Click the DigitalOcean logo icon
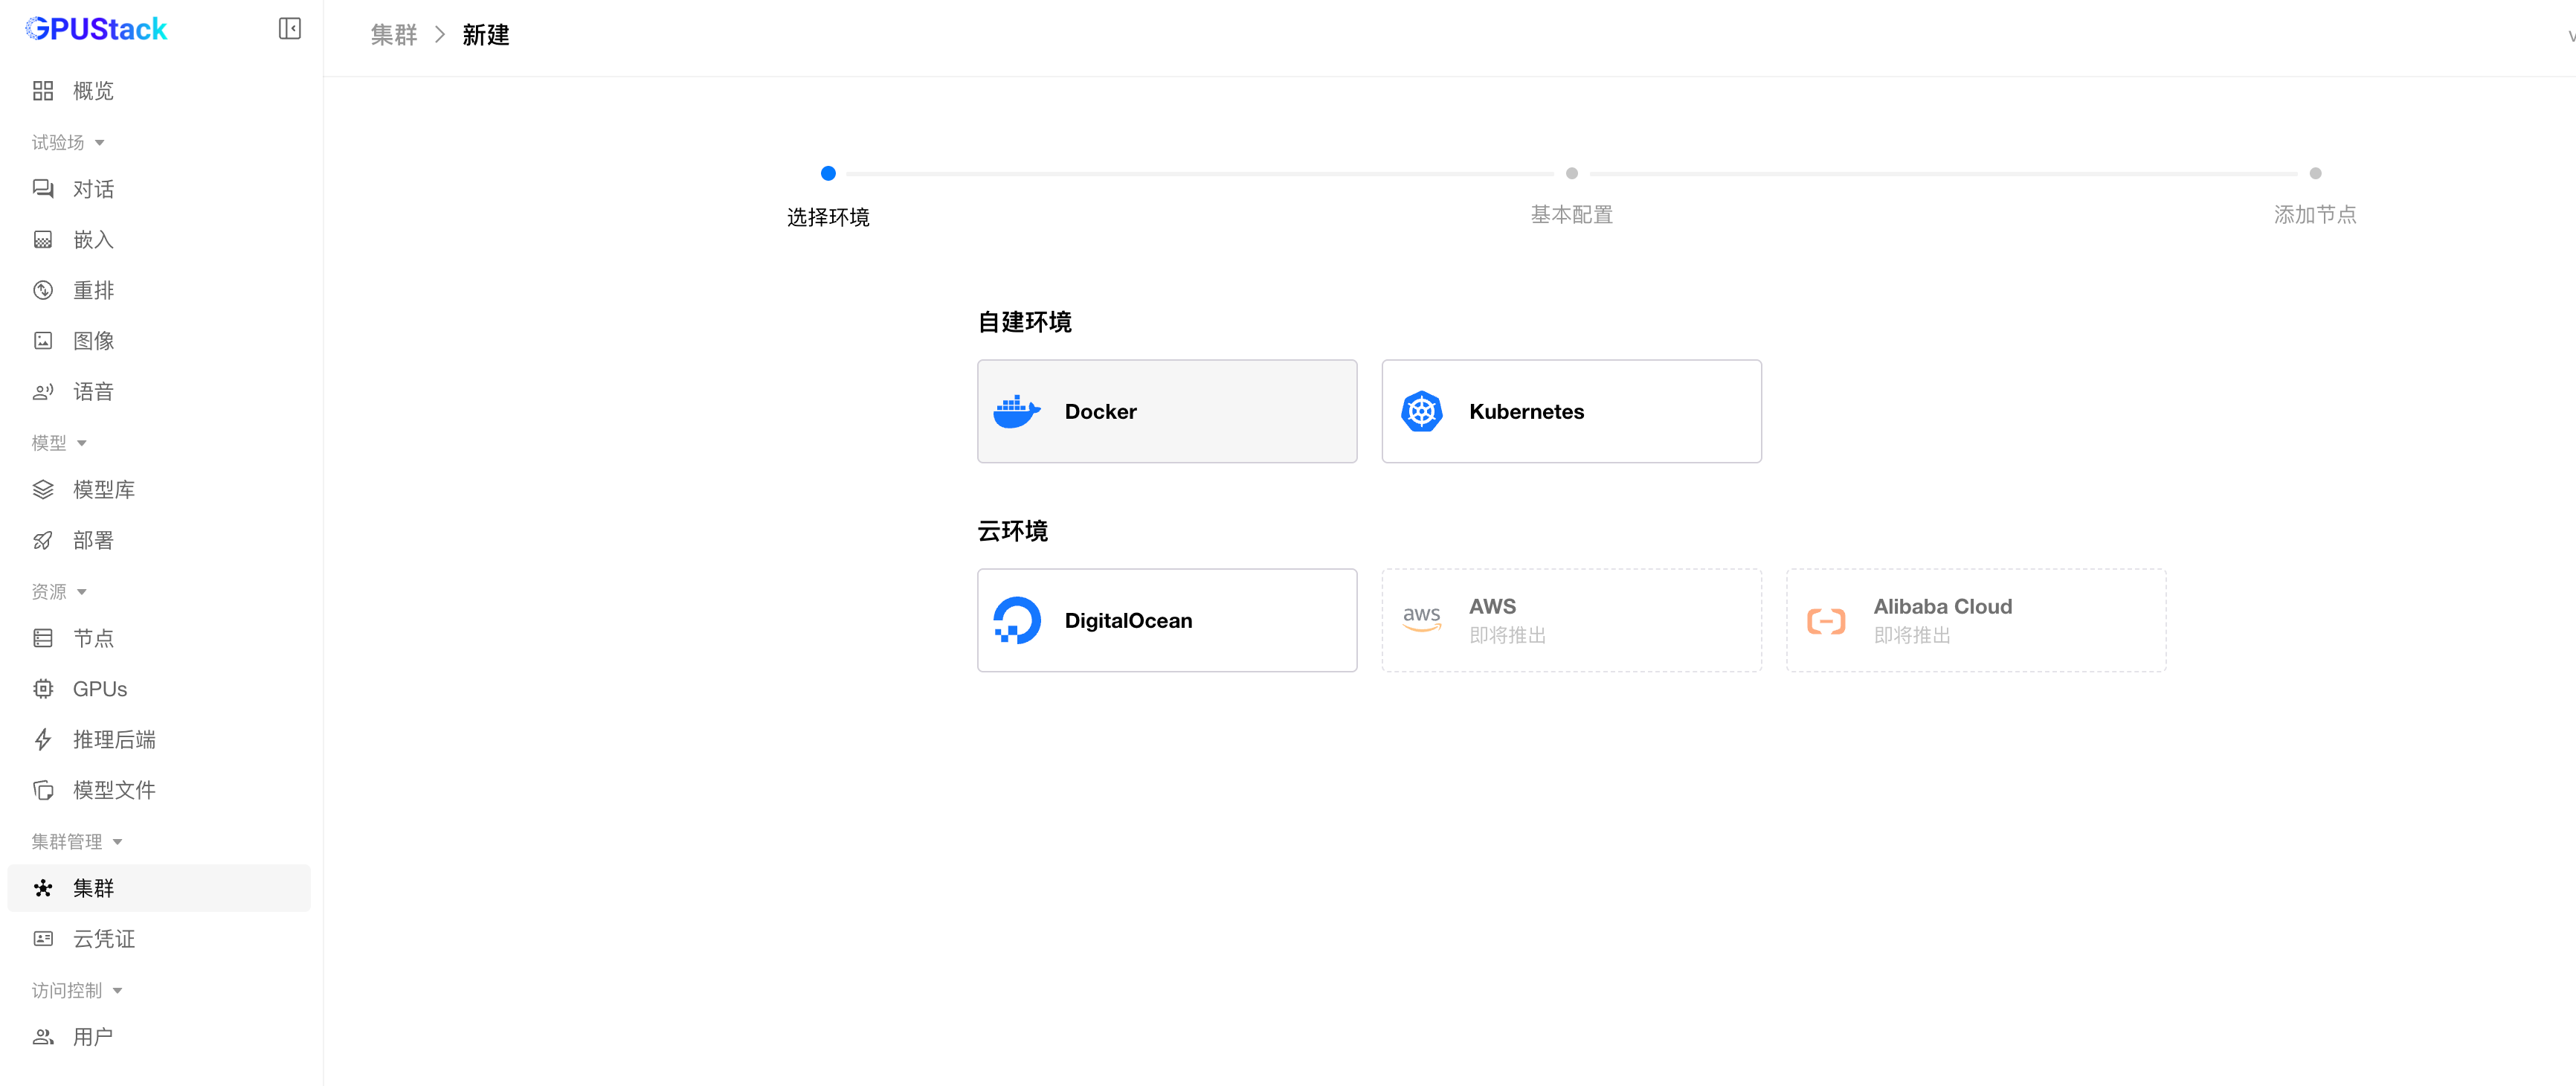The width and height of the screenshot is (2576, 1086). pos(1016,620)
